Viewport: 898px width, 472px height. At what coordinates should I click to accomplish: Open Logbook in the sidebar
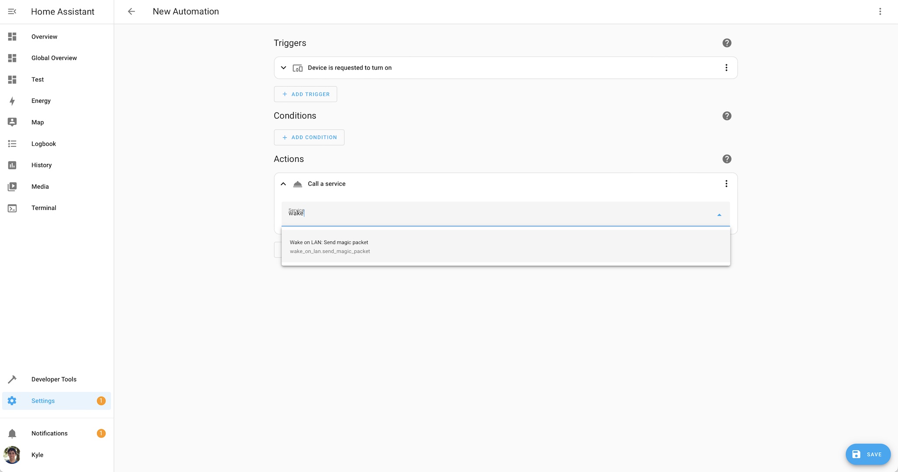coord(57,144)
